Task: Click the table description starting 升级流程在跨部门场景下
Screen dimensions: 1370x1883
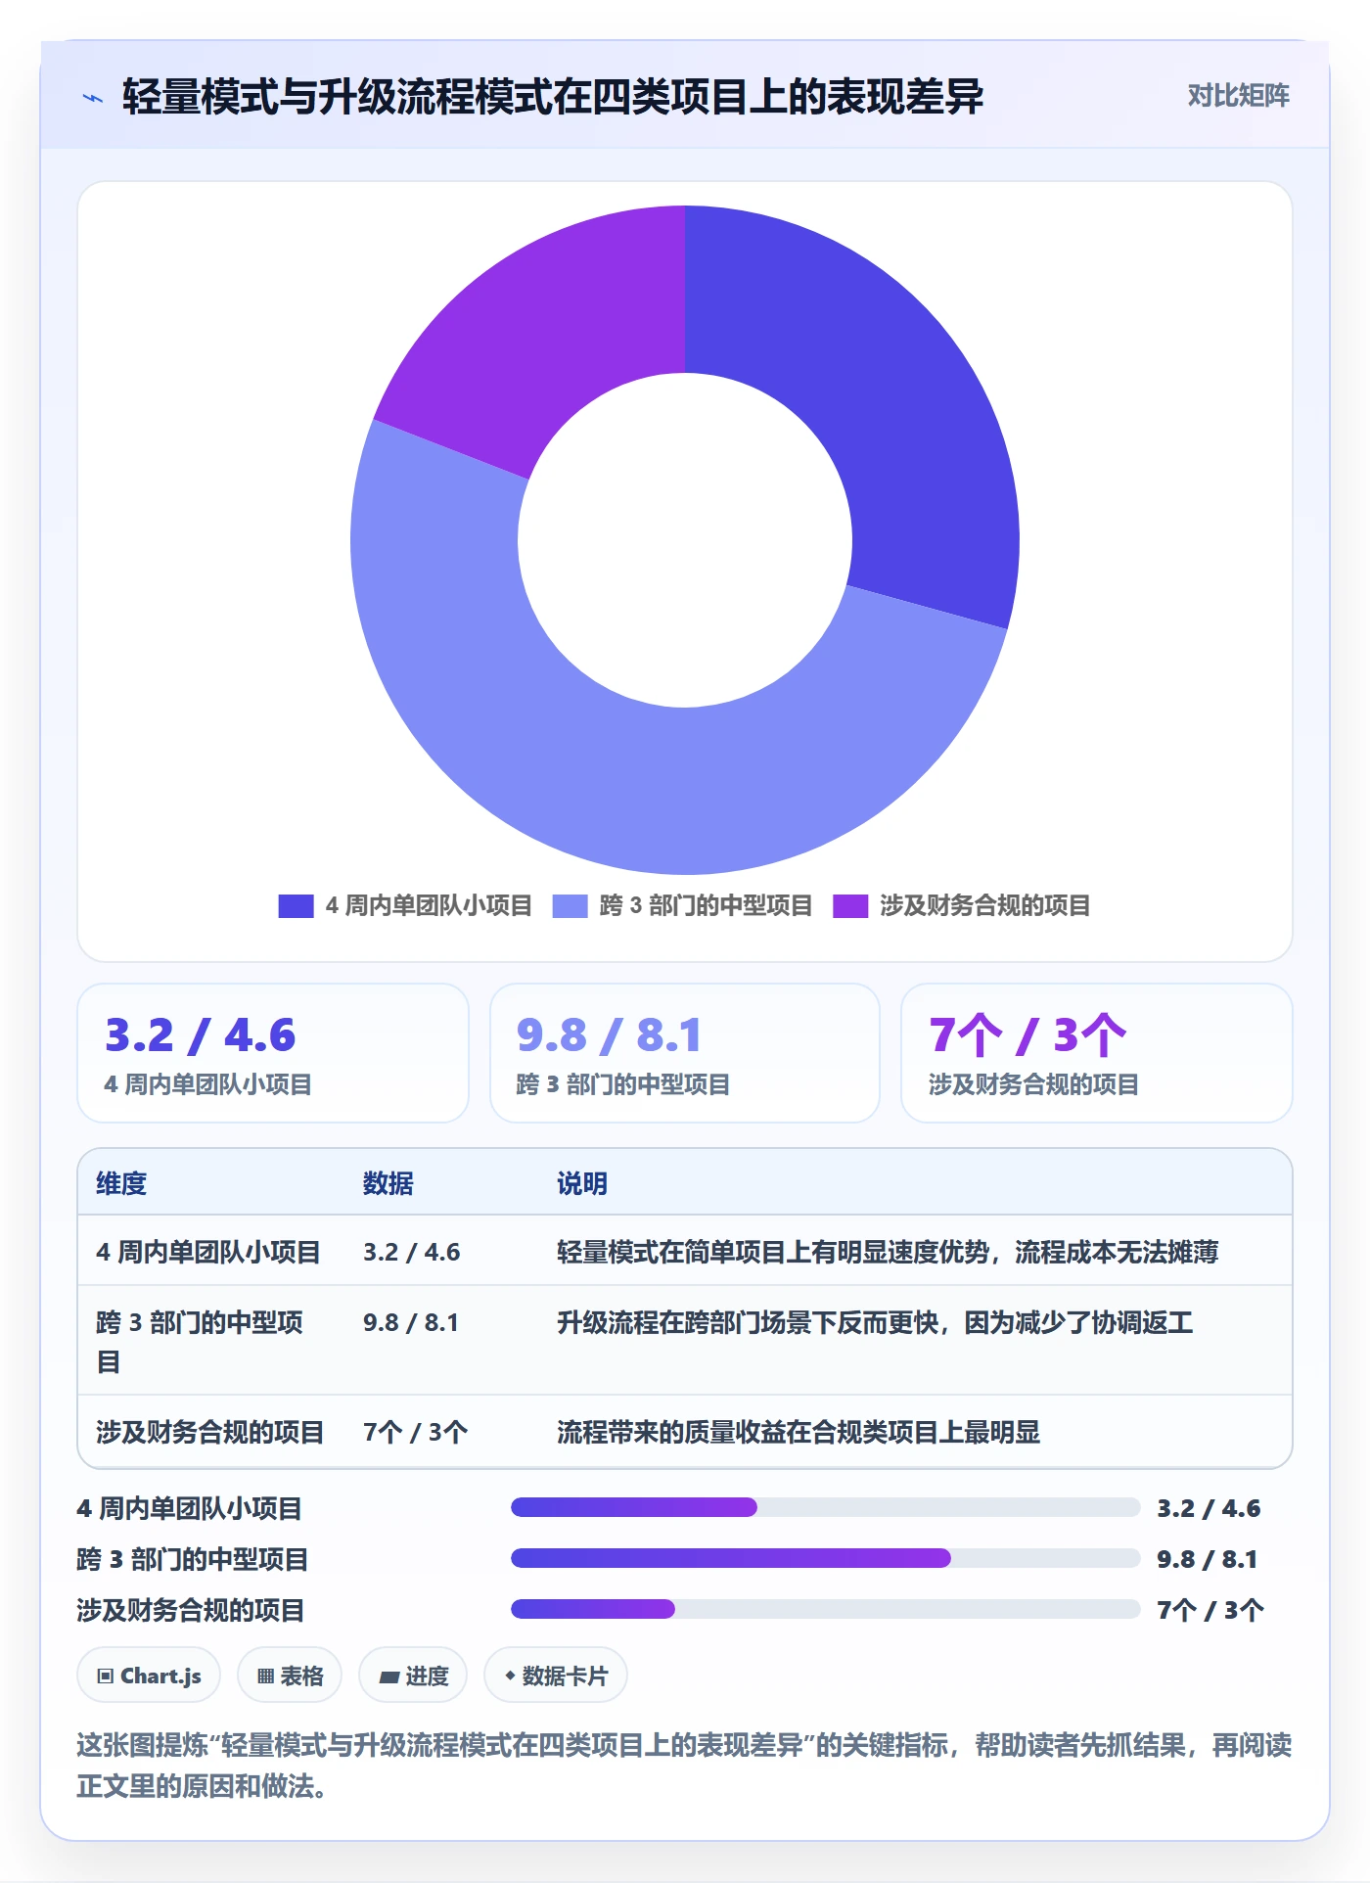Action: coord(875,1322)
